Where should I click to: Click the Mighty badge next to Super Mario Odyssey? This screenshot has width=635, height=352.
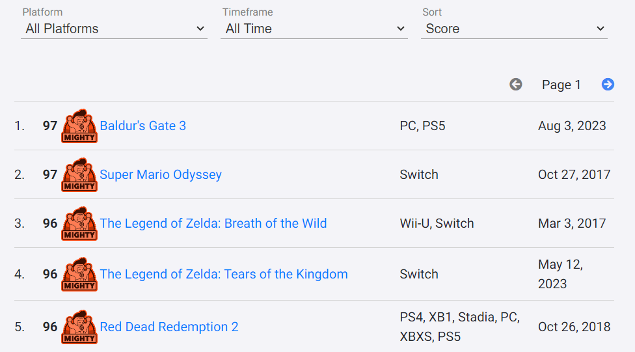coord(79,175)
